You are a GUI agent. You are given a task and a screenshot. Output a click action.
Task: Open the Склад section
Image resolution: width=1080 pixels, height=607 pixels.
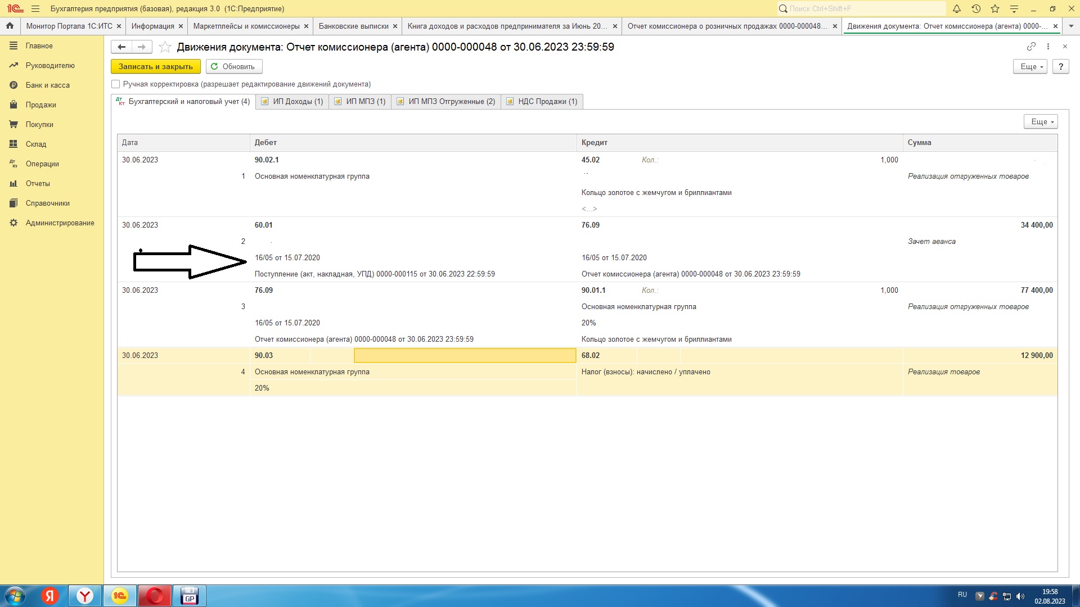click(35, 144)
